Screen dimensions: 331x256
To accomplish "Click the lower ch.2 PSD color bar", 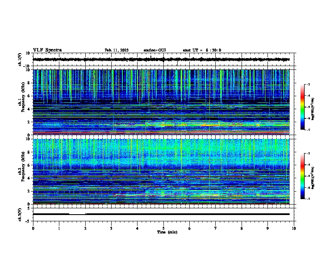I will point(303,176).
